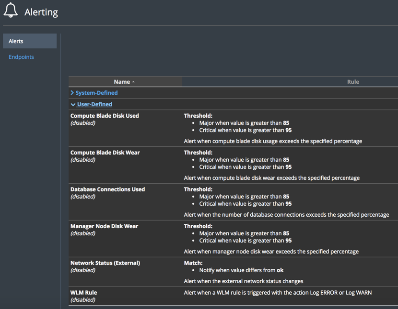Open the Network Status (External) alert

click(x=105, y=263)
